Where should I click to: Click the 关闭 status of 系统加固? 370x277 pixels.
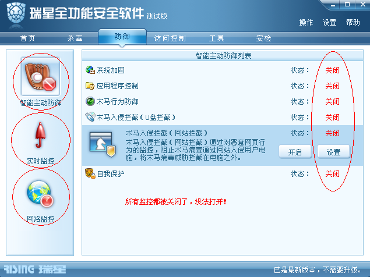pos(332,70)
